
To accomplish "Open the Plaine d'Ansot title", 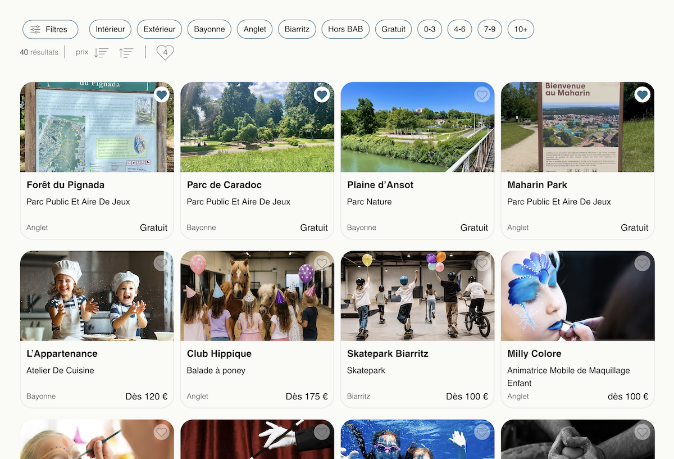I will coord(380,185).
